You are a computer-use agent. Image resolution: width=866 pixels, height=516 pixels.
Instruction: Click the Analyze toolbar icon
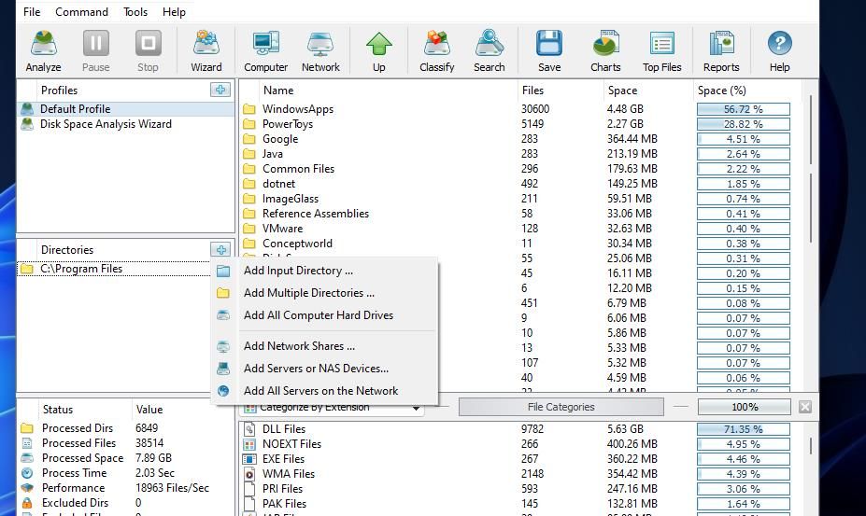click(43, 50)
